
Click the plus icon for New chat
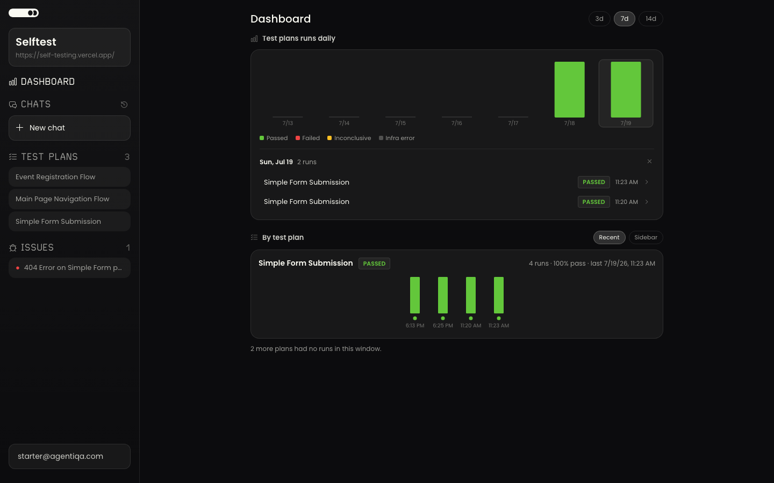20,128
